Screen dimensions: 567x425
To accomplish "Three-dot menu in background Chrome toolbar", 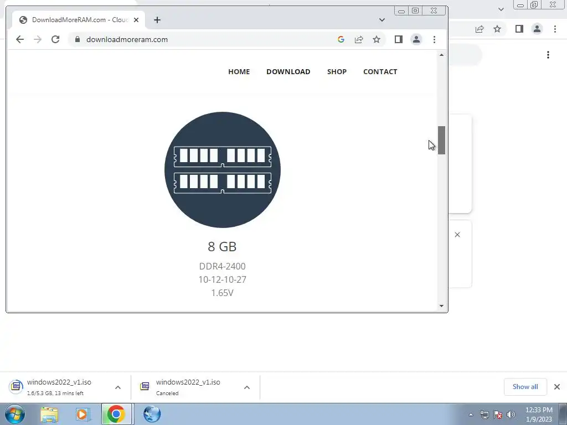I will click(x=555, y=29).
